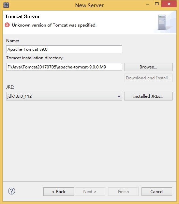Click the Unknown version of Tomcat error message
Screen dimensions: 179x204
(54, 25)
